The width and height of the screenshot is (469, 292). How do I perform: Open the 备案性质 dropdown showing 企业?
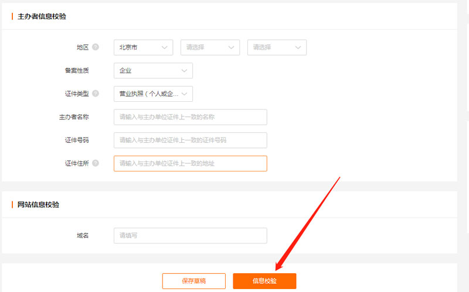[x=153, y=71]
